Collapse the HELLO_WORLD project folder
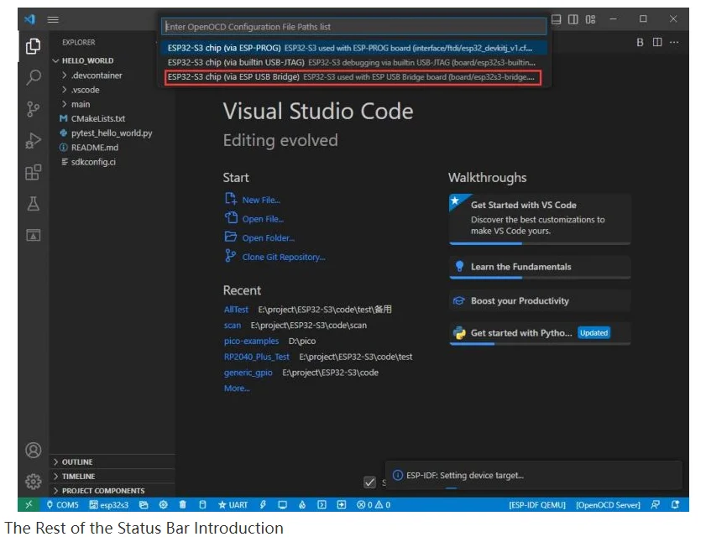The width and height of the screenshot is (706, 542). pyautogui.click(x=88, y=60)
